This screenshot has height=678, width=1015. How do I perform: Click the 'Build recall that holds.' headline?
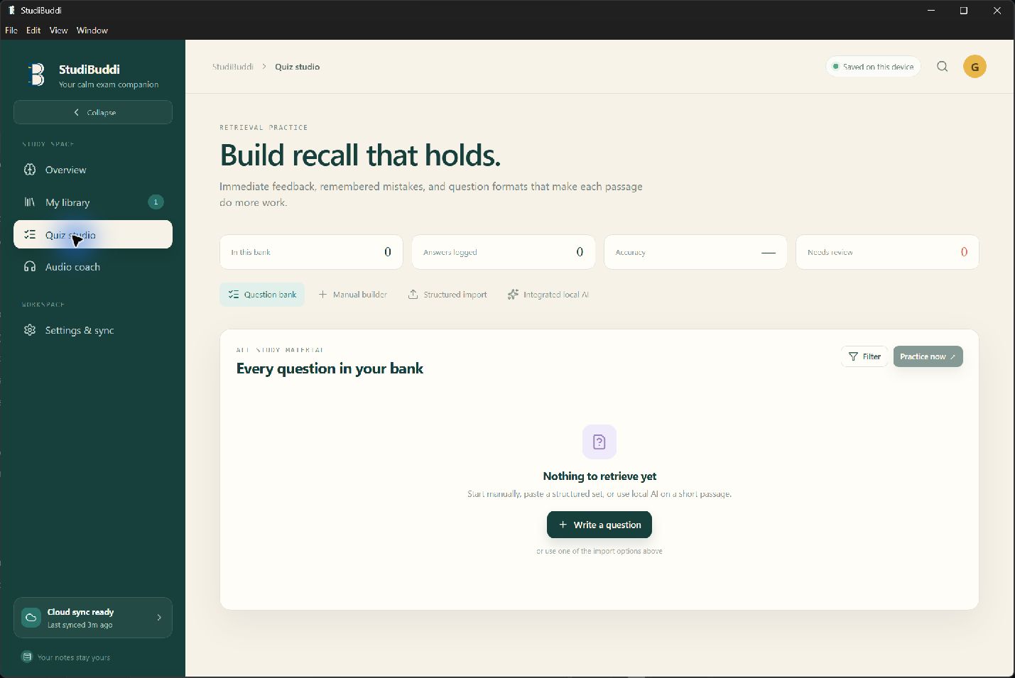click(360, 155)
